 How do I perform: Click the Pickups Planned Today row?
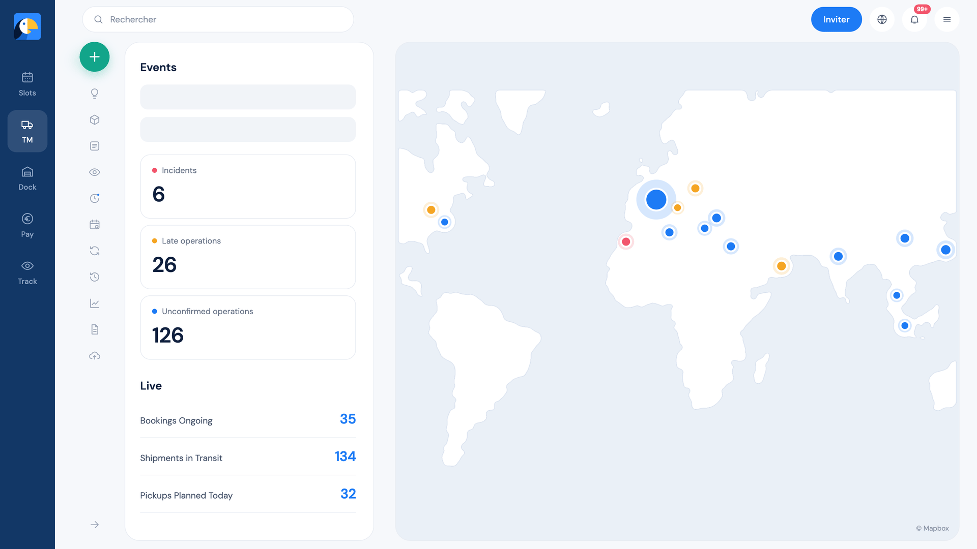(x=248, y=495)
